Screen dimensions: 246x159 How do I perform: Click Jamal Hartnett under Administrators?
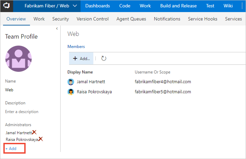(19, 133)
